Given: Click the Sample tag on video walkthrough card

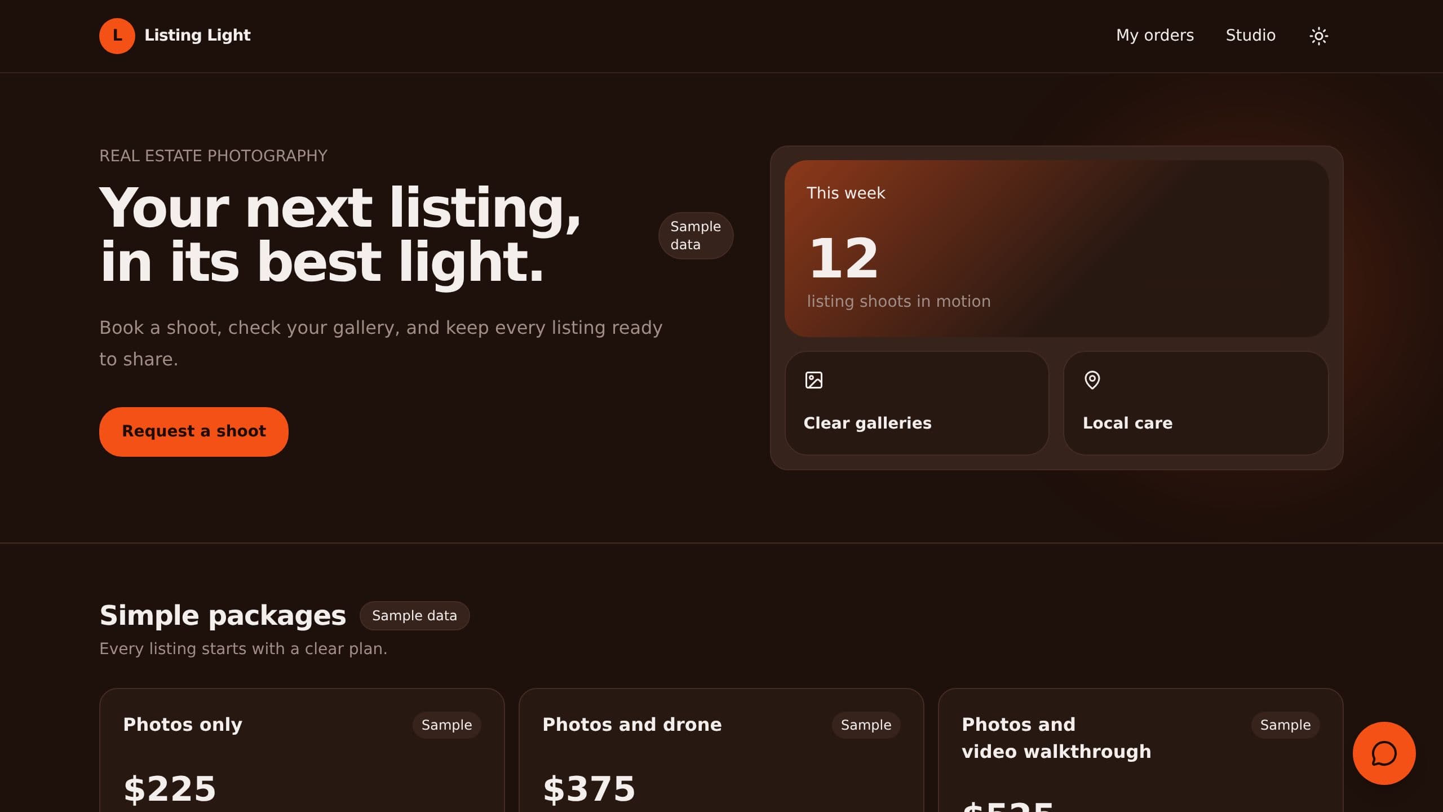Looking at the screenshot, I should [1285, 725].
